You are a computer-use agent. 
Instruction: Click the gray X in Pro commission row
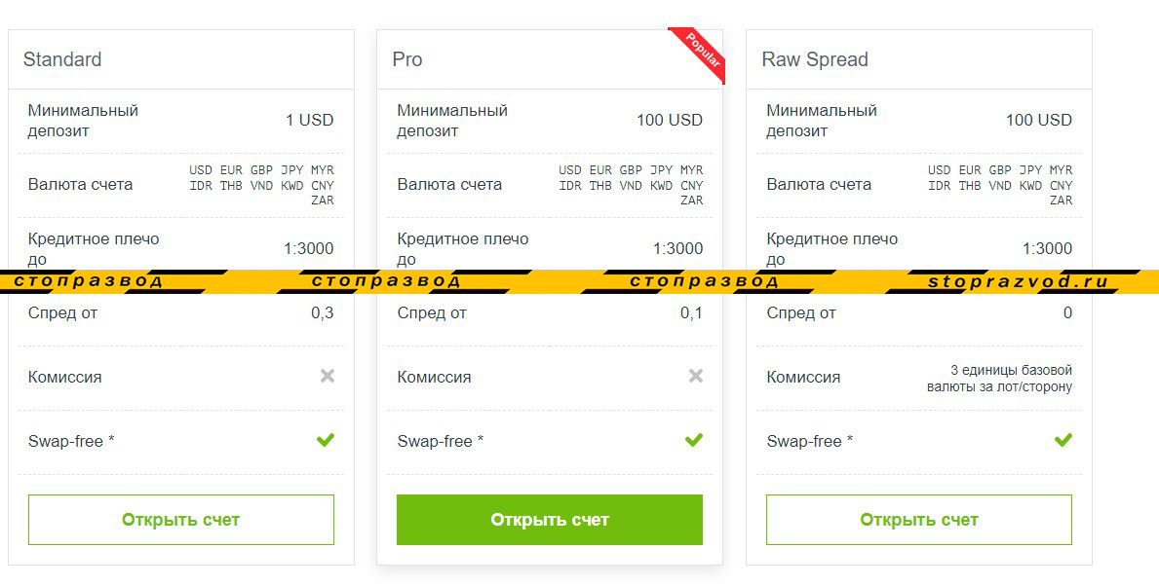click(696, 376)
